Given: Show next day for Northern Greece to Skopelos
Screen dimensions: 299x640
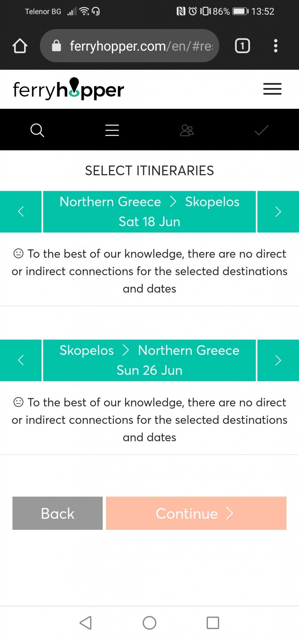Looking at the screenshot, I should 278,212.
